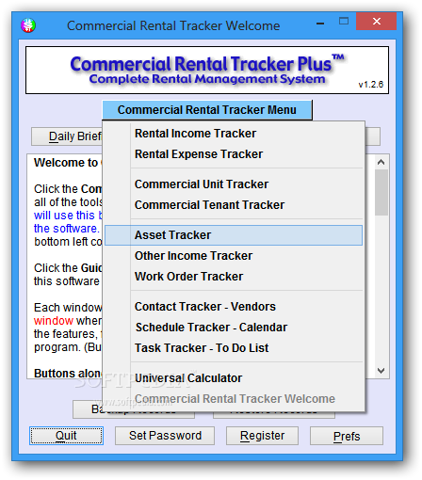Screen dimensions: 422x480
Task: Click the Quit button
Action: tap(66, 436)
